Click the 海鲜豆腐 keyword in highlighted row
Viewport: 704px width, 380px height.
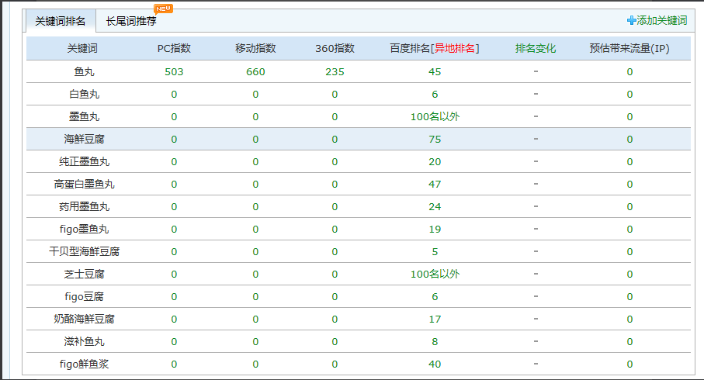(x=83, y=139)
